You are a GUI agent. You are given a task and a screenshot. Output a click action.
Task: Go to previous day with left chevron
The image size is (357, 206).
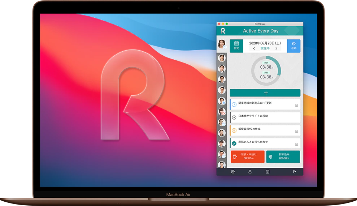pyautogui.click(x=254, y=48)
